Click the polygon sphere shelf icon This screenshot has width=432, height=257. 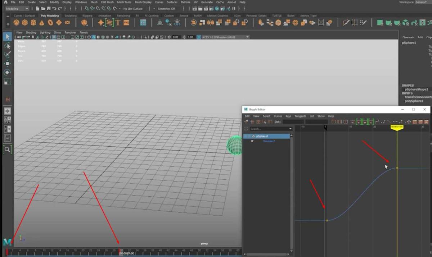click(x=16, y=23)
